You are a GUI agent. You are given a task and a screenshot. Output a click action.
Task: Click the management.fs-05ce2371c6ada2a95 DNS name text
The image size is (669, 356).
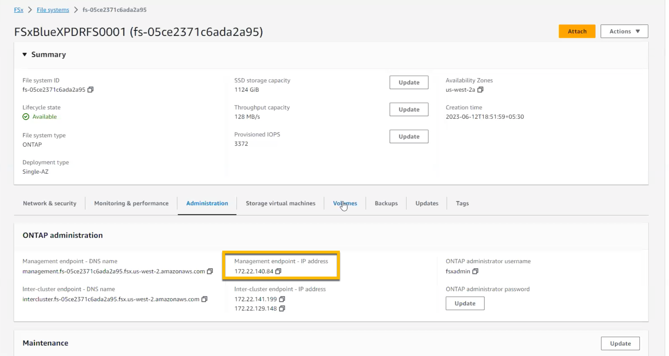pos(114,271)
